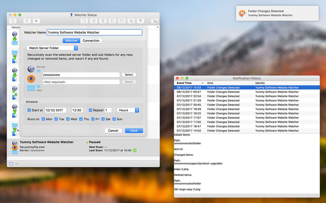The width and height of the screenshot is (326, 203).
Task: Click the start date stepper arrows
Action: (x=69, y=110)
